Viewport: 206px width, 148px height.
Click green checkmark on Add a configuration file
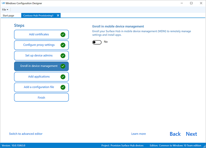pyautogui.click(x=63, y=87)
